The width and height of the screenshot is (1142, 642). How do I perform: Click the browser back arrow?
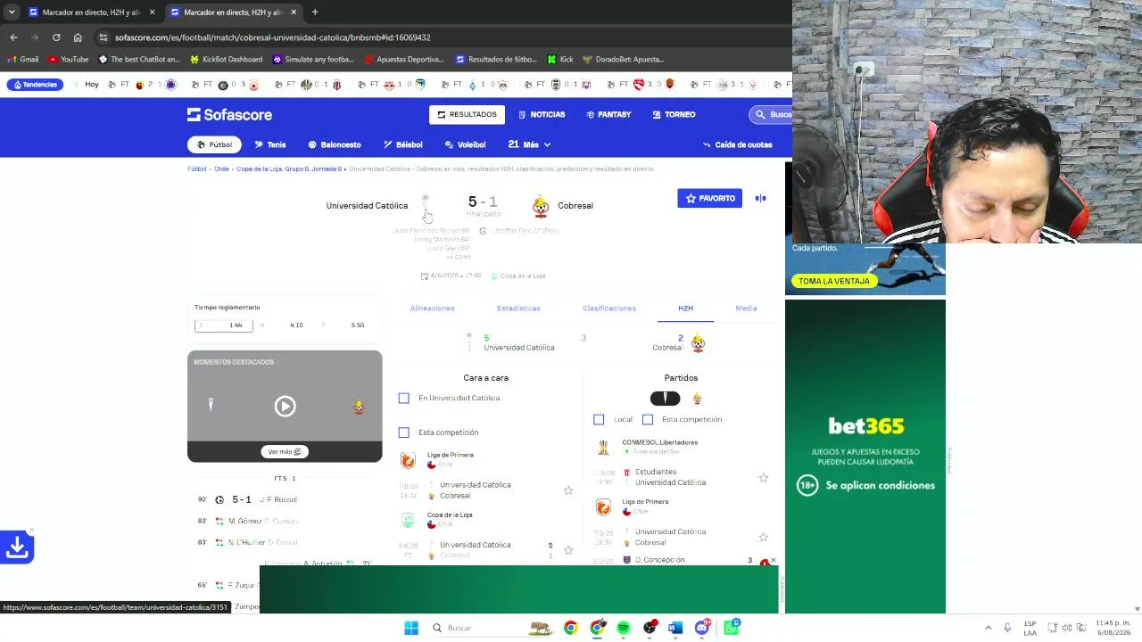tap(13, 37)
